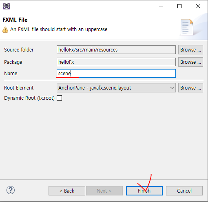Click the FXML document wizard image
Image resolution: width=208 pixels, height=202 pixels.
click(187, 27)
